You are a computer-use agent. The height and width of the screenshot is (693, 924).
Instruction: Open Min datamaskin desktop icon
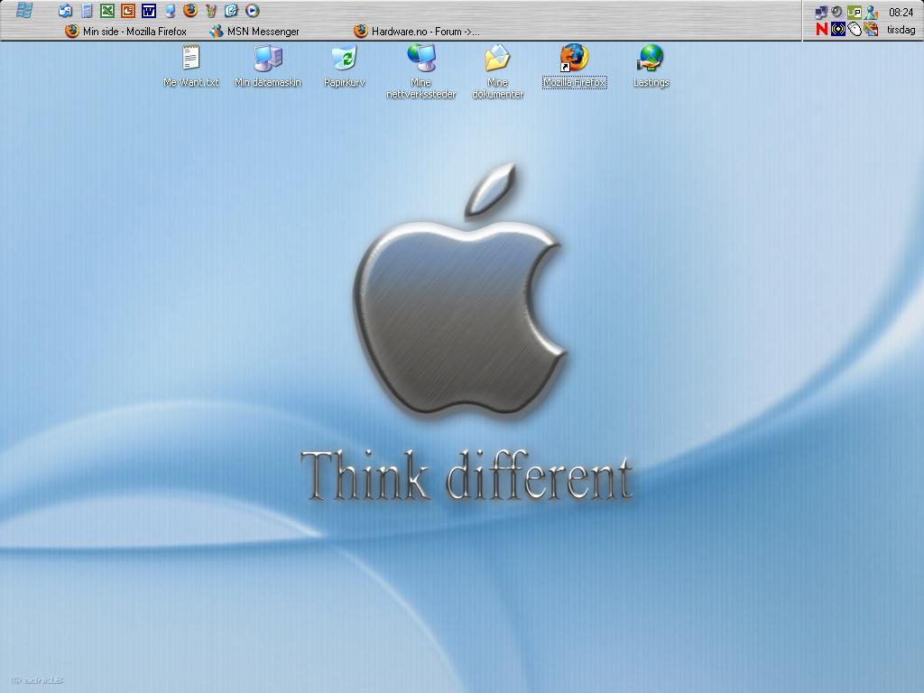tap(268, 67)
